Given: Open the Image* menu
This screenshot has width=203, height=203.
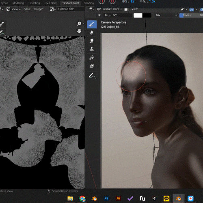Looking at the screenshot, I should pyautogui.click(x=39, y=9).
